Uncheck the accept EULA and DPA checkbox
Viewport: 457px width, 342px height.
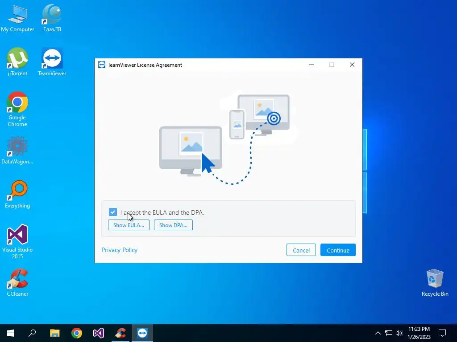(113, 212)
